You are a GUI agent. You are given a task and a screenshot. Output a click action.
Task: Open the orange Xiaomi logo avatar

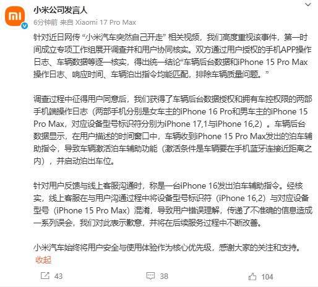tap(14, 16)
